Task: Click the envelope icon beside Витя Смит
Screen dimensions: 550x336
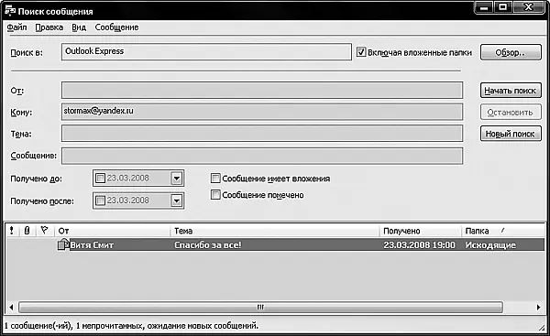Action: 62,244
